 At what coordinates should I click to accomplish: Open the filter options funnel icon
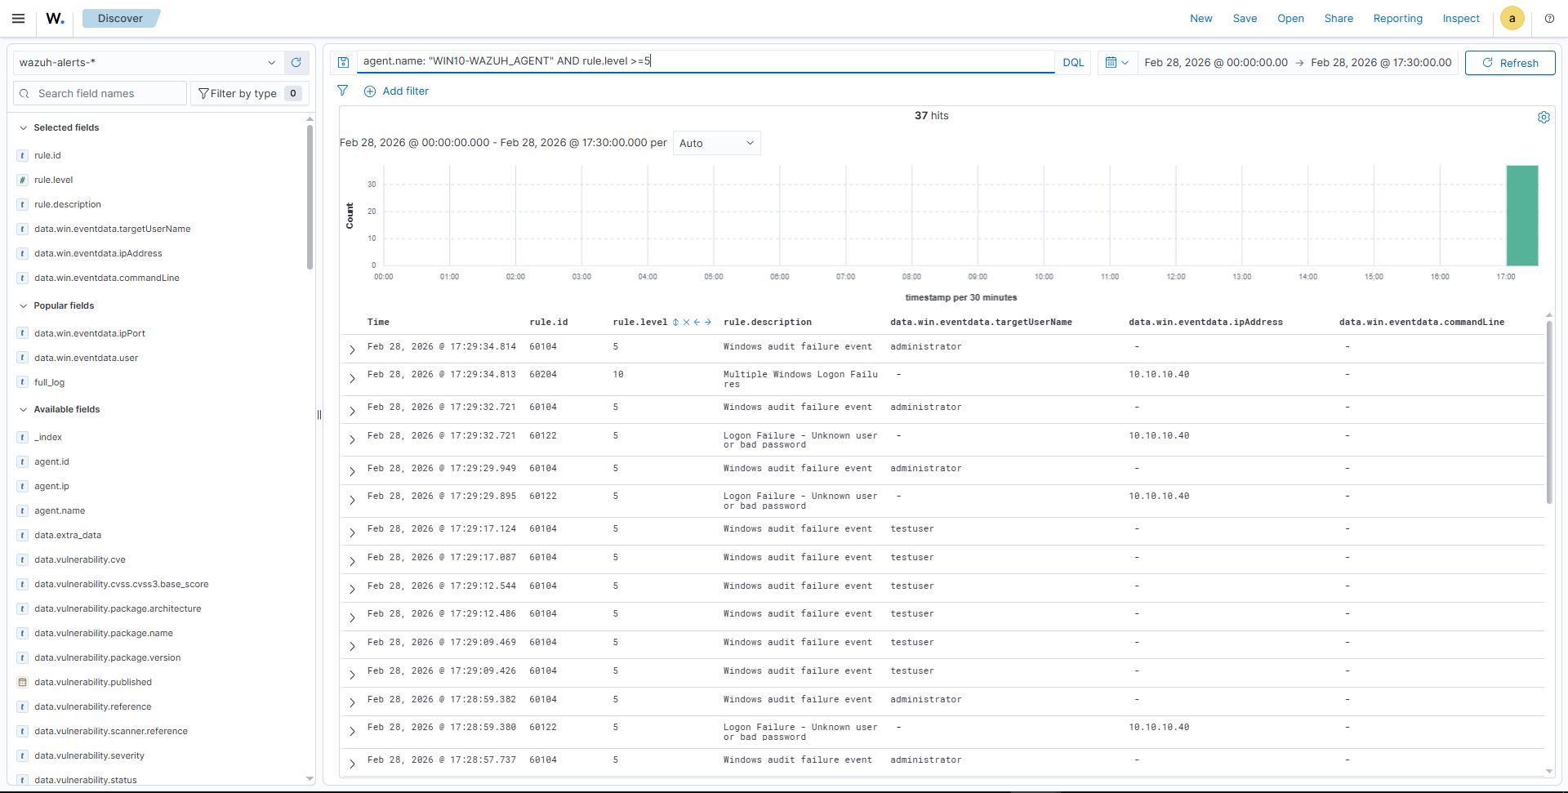pos(343,91)
